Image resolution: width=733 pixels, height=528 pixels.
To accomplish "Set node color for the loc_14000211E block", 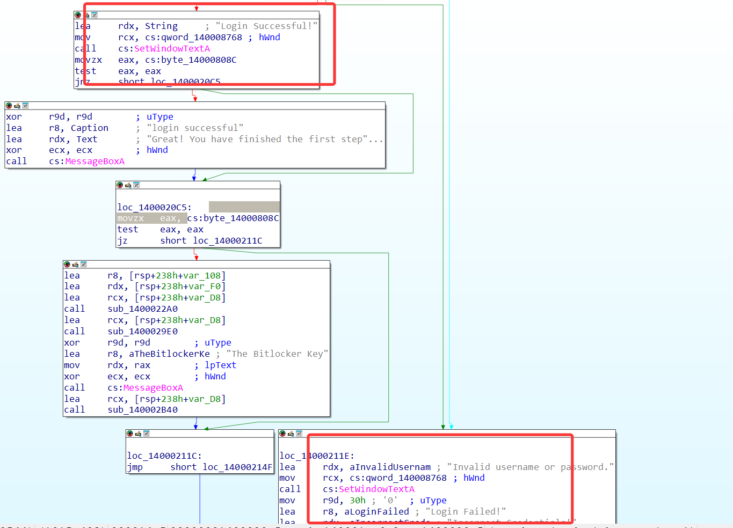I will [282, 434].
